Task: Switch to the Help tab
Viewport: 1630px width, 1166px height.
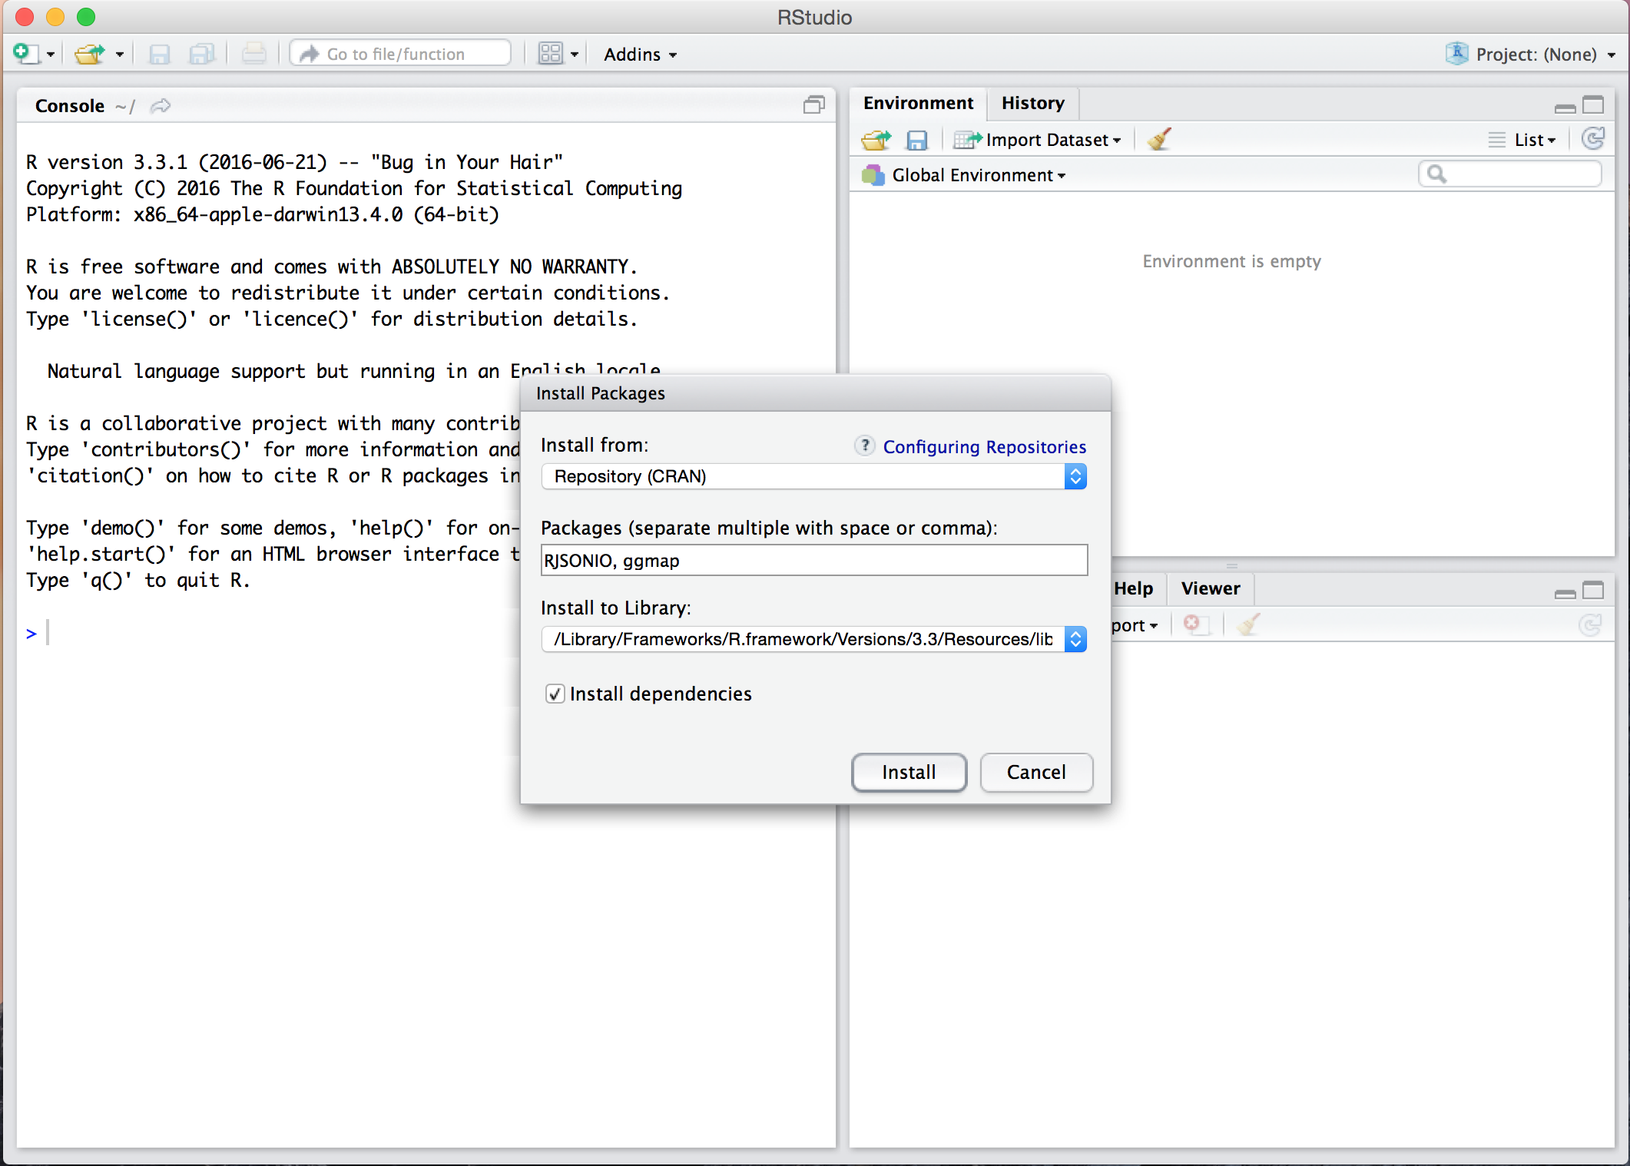Action: coord(1133,588)
